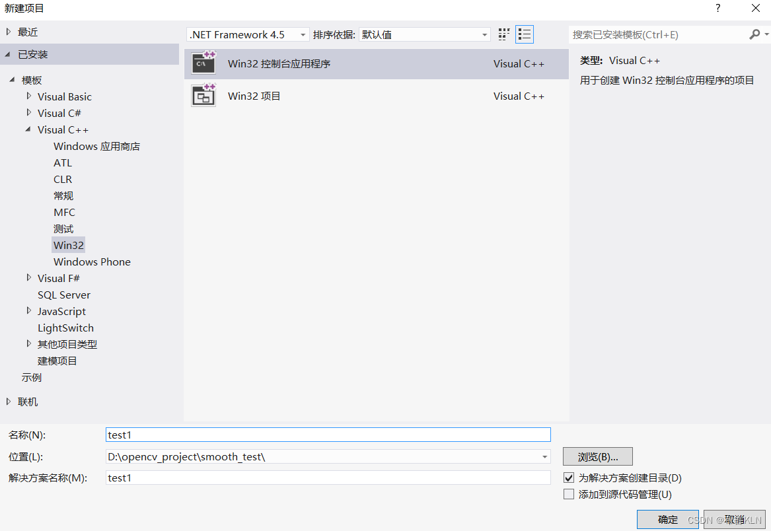The width and height of the screenshot is (771, 531).
Task: Uncheck 为解决方案创建目录 option
Action: tap(569, 478)
